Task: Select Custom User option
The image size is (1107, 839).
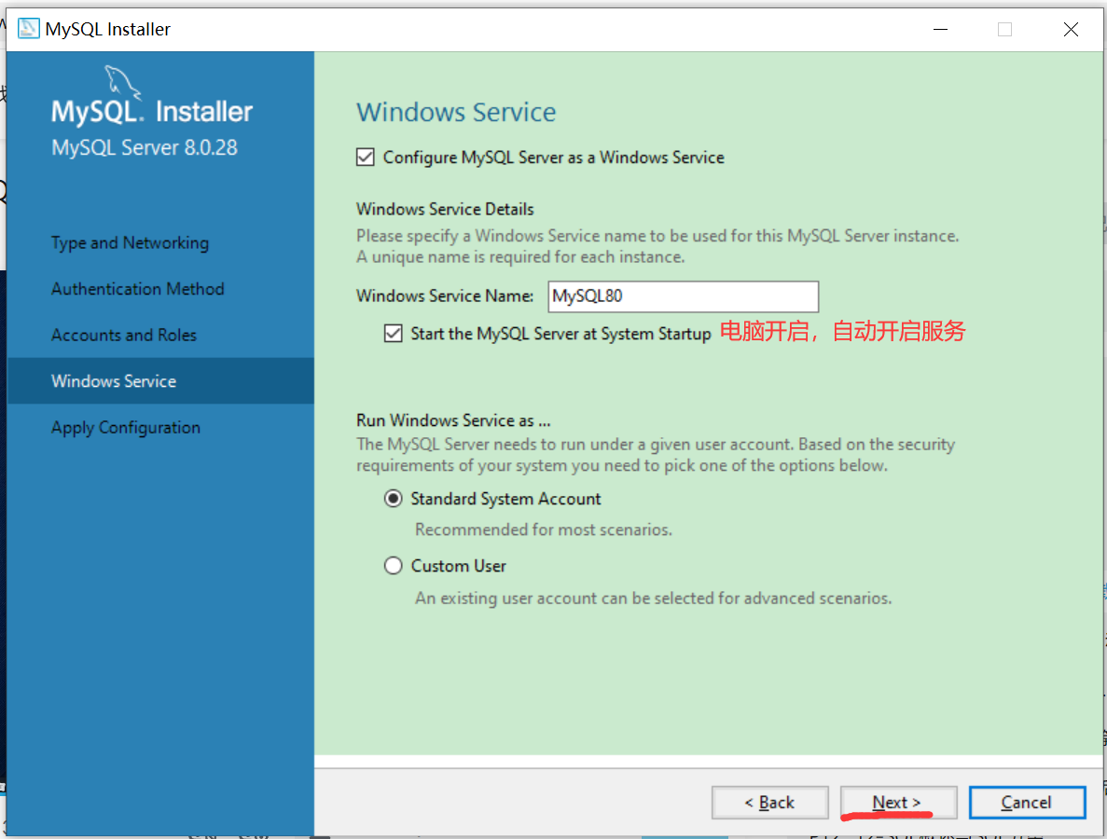Action: point(394,566)
